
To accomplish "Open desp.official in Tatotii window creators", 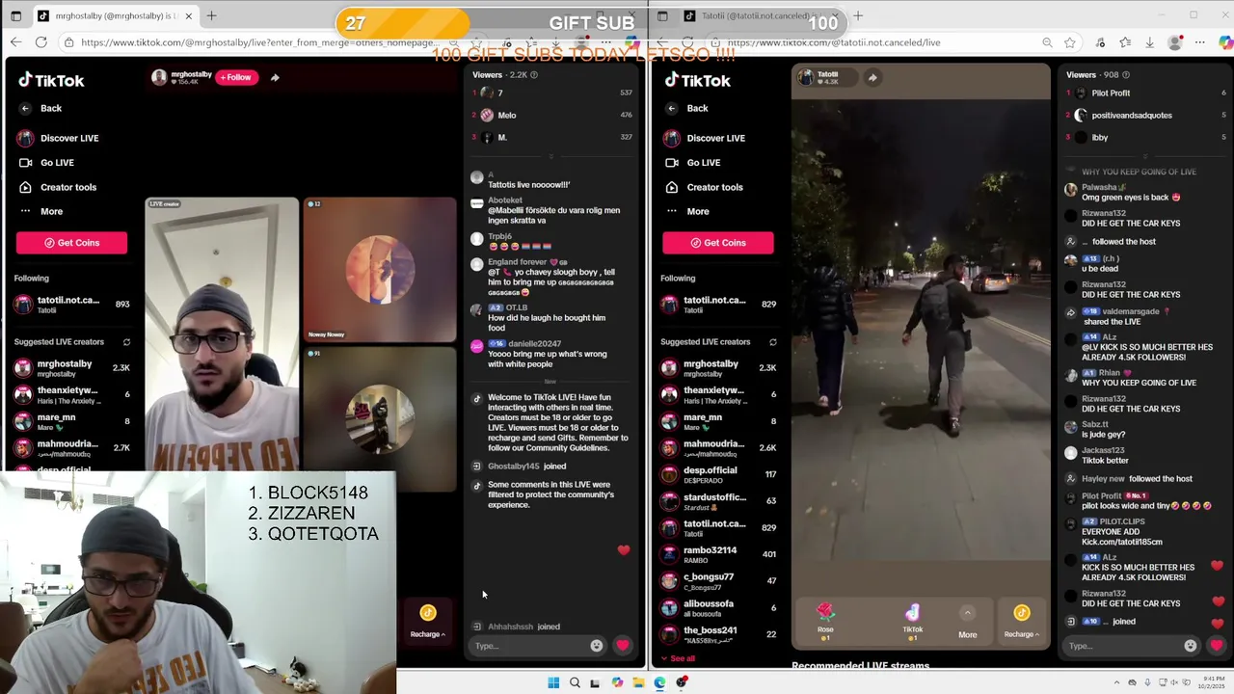I will (x=718, y=474).
